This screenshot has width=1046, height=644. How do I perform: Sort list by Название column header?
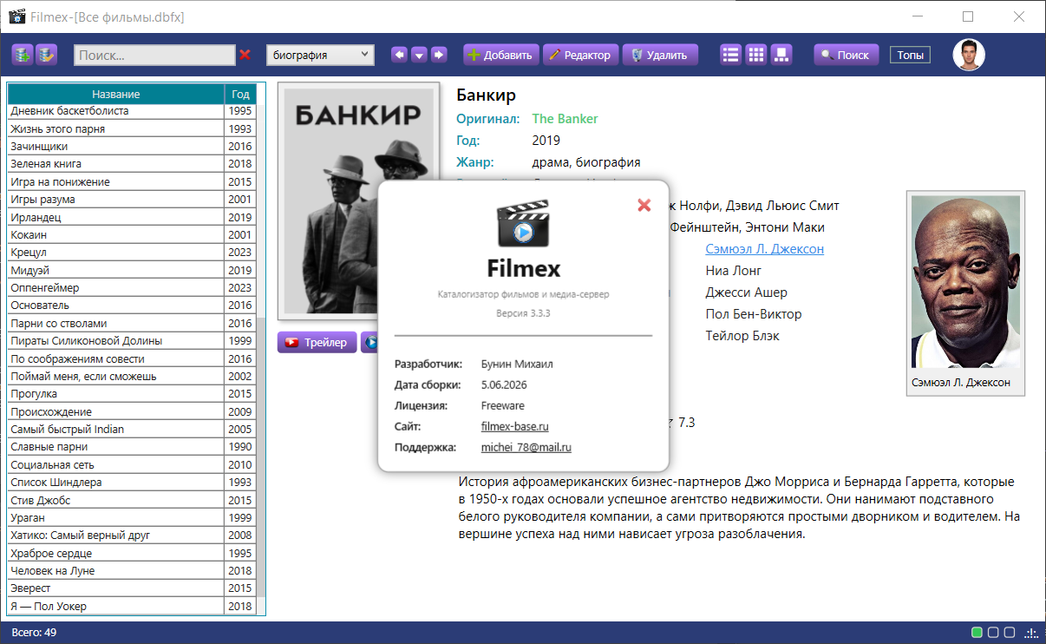tap(116, 94)
